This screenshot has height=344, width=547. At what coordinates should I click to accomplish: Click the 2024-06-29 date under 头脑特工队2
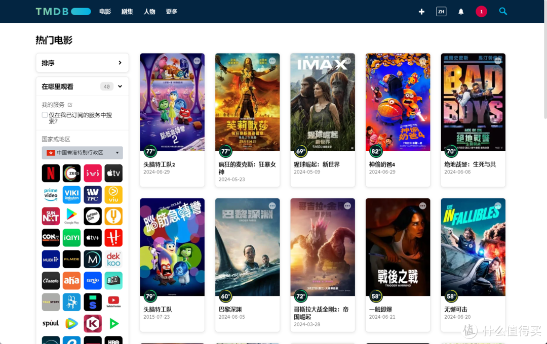[157, 172]
